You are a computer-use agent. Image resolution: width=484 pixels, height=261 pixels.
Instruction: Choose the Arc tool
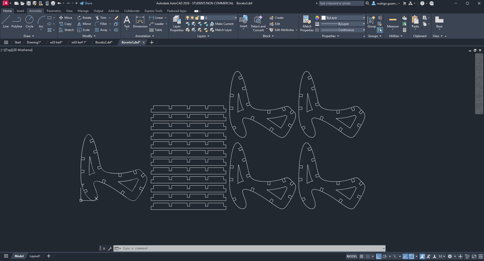[41, 22]
